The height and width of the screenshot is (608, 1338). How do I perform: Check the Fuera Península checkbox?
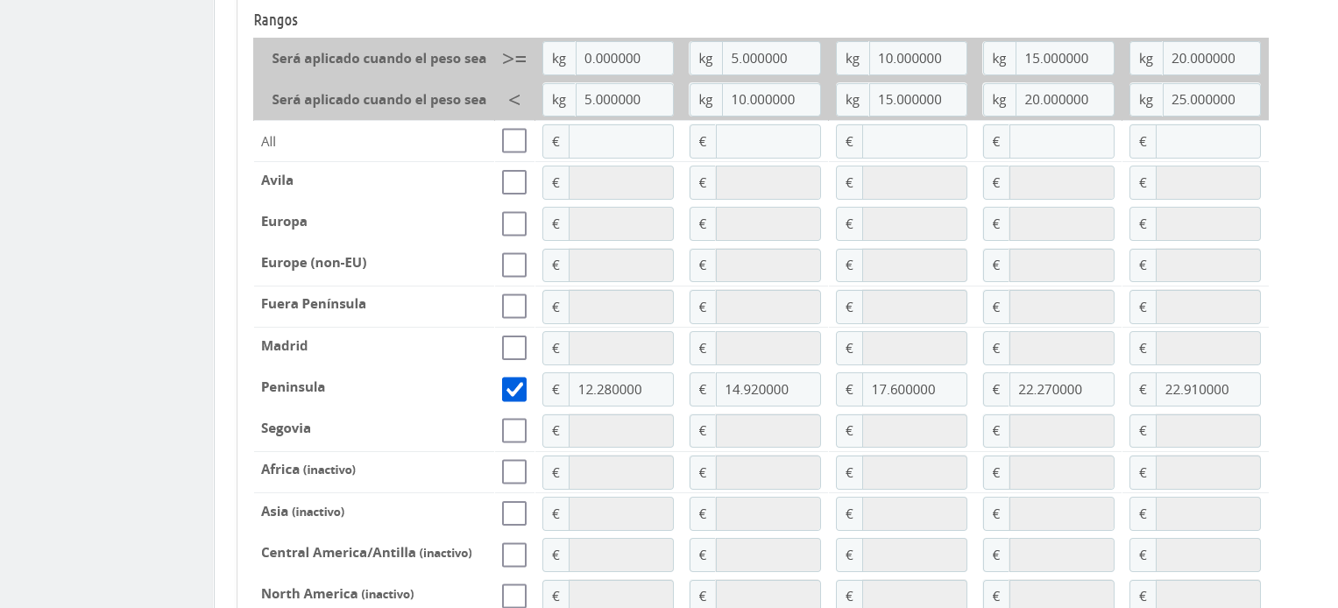(x=514, y=307)
